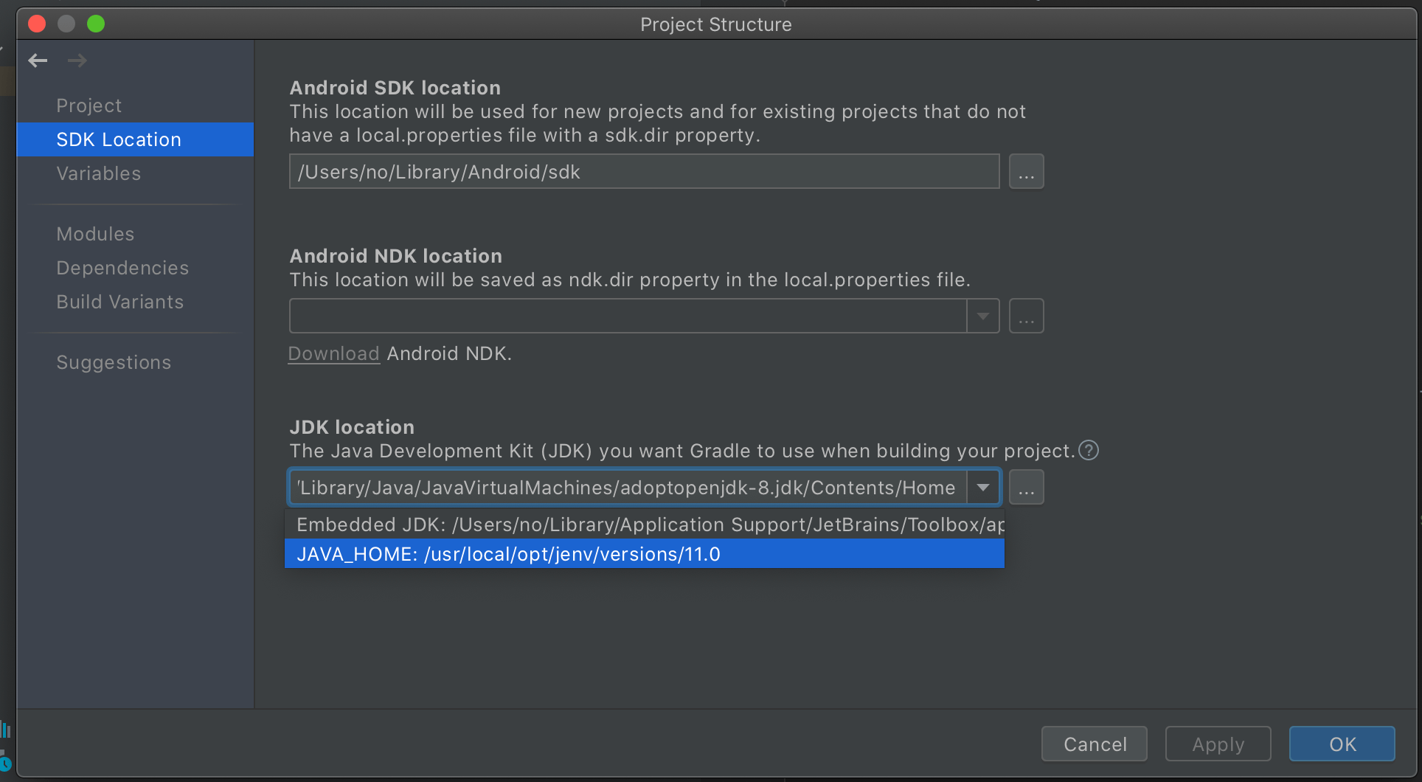Click the Download Android NDK link

pyautogui.click(x=333, y=353)
